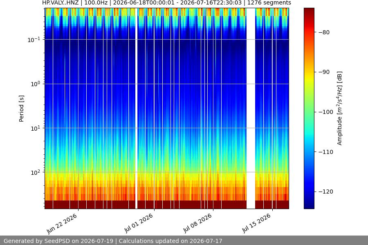The image size is (368, 245).
Task: Click the 'Jul 08 2026' x-axis date label
Action: click(197, 223)
